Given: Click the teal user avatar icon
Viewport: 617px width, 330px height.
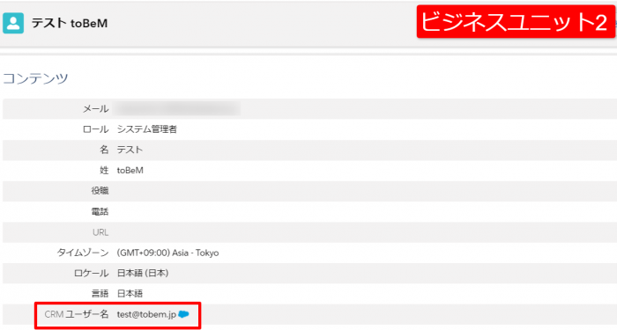Looking at the screenshot, I should click(13, 23).
